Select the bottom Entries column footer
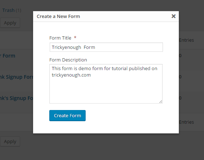 (x=186, y=122)
